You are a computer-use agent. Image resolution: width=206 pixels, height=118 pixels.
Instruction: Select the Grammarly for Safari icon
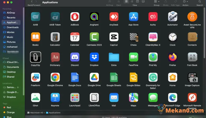[153, 77]
